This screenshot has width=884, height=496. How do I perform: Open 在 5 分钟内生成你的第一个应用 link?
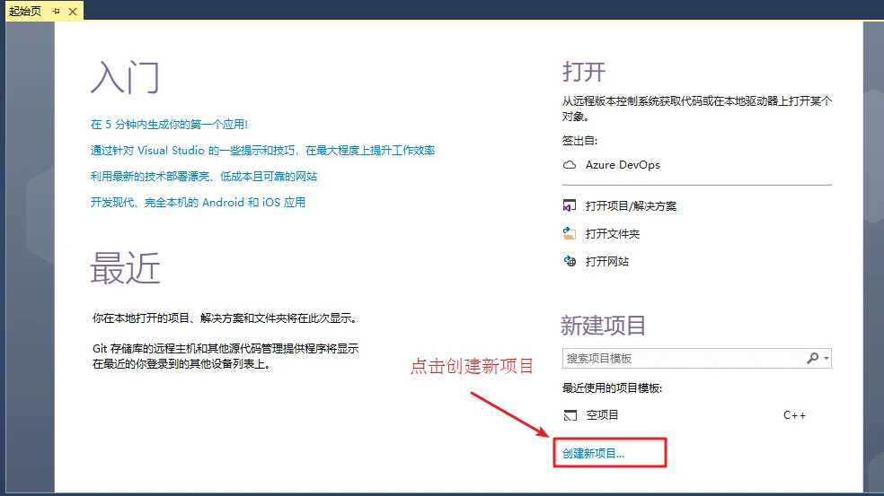(169, 125)
